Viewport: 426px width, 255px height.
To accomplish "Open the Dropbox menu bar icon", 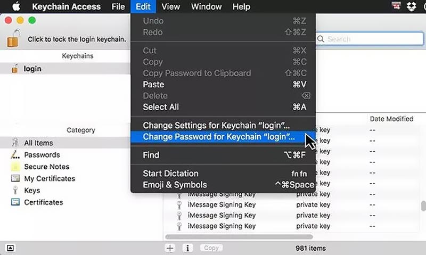I will [411, 6].
